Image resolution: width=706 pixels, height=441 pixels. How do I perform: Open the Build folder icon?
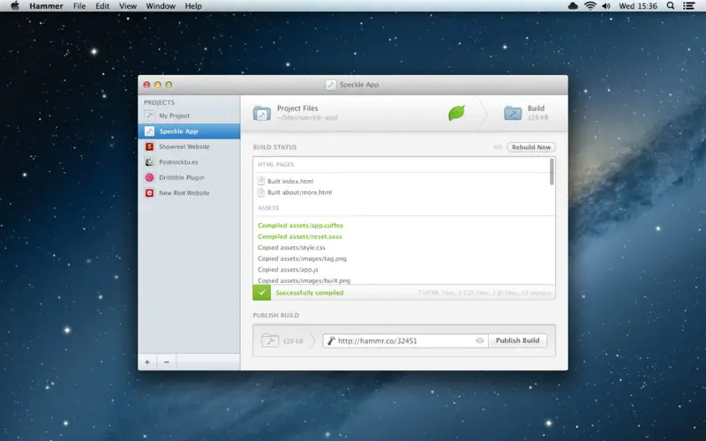click(x=513, y=113)
